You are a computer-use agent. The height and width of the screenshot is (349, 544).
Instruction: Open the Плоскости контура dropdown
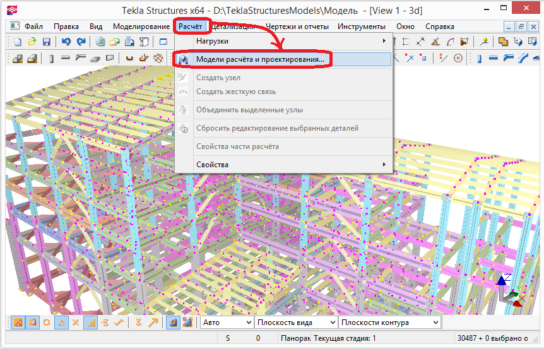(x=389, y=322)
